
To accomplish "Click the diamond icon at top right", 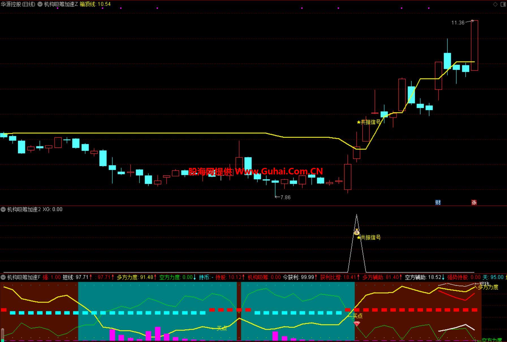I will (495, 4).
